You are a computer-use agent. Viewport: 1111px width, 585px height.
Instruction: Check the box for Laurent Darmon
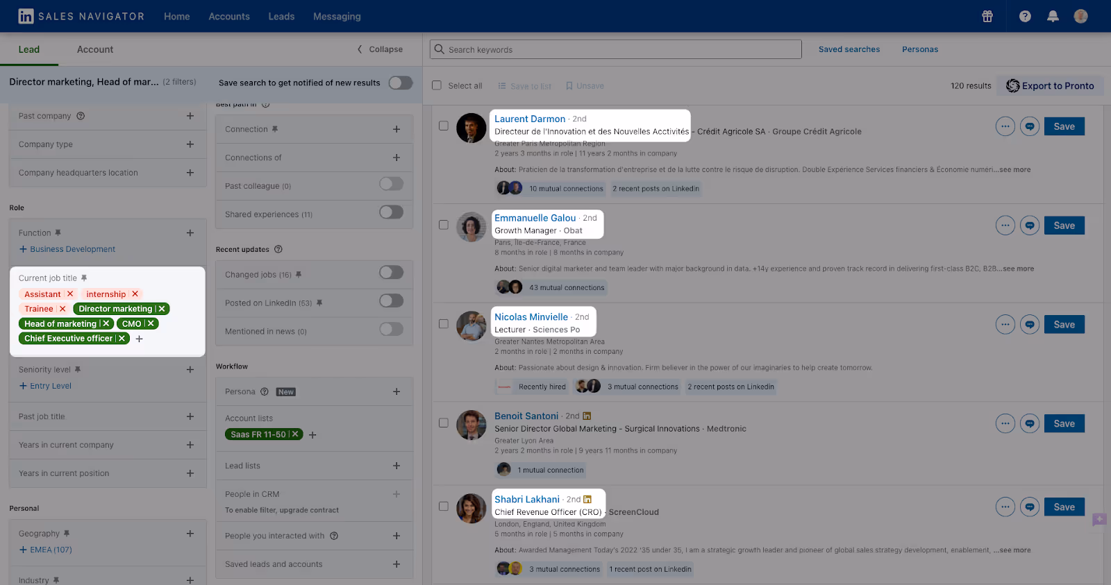point(444,126)
